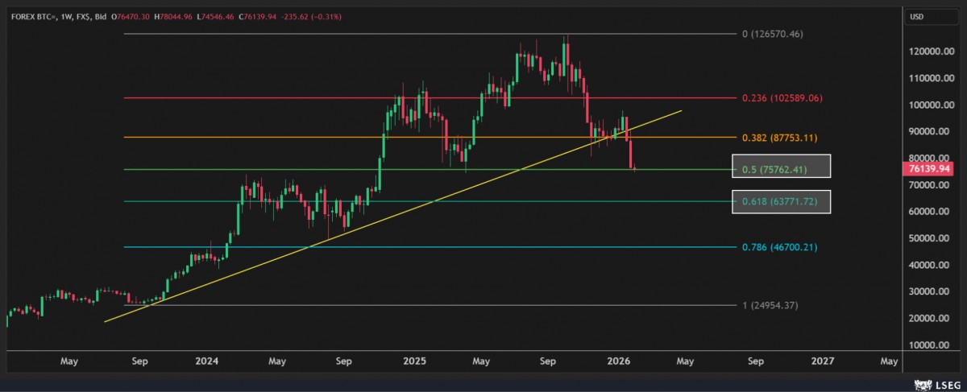Click 2025 on the time axis
967x392 pixels.
point(414,362)
